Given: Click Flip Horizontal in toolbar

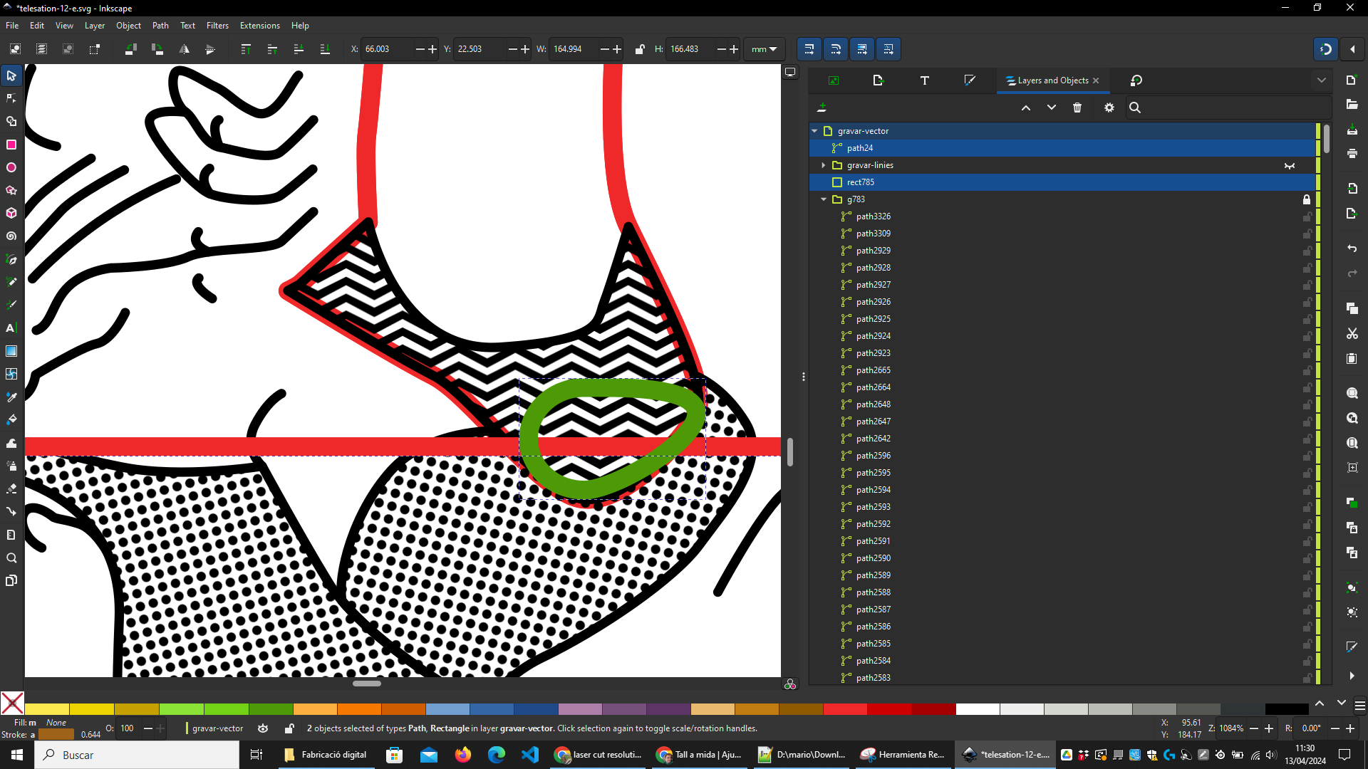Looking at the screenshot, I should tap(184, 49).
